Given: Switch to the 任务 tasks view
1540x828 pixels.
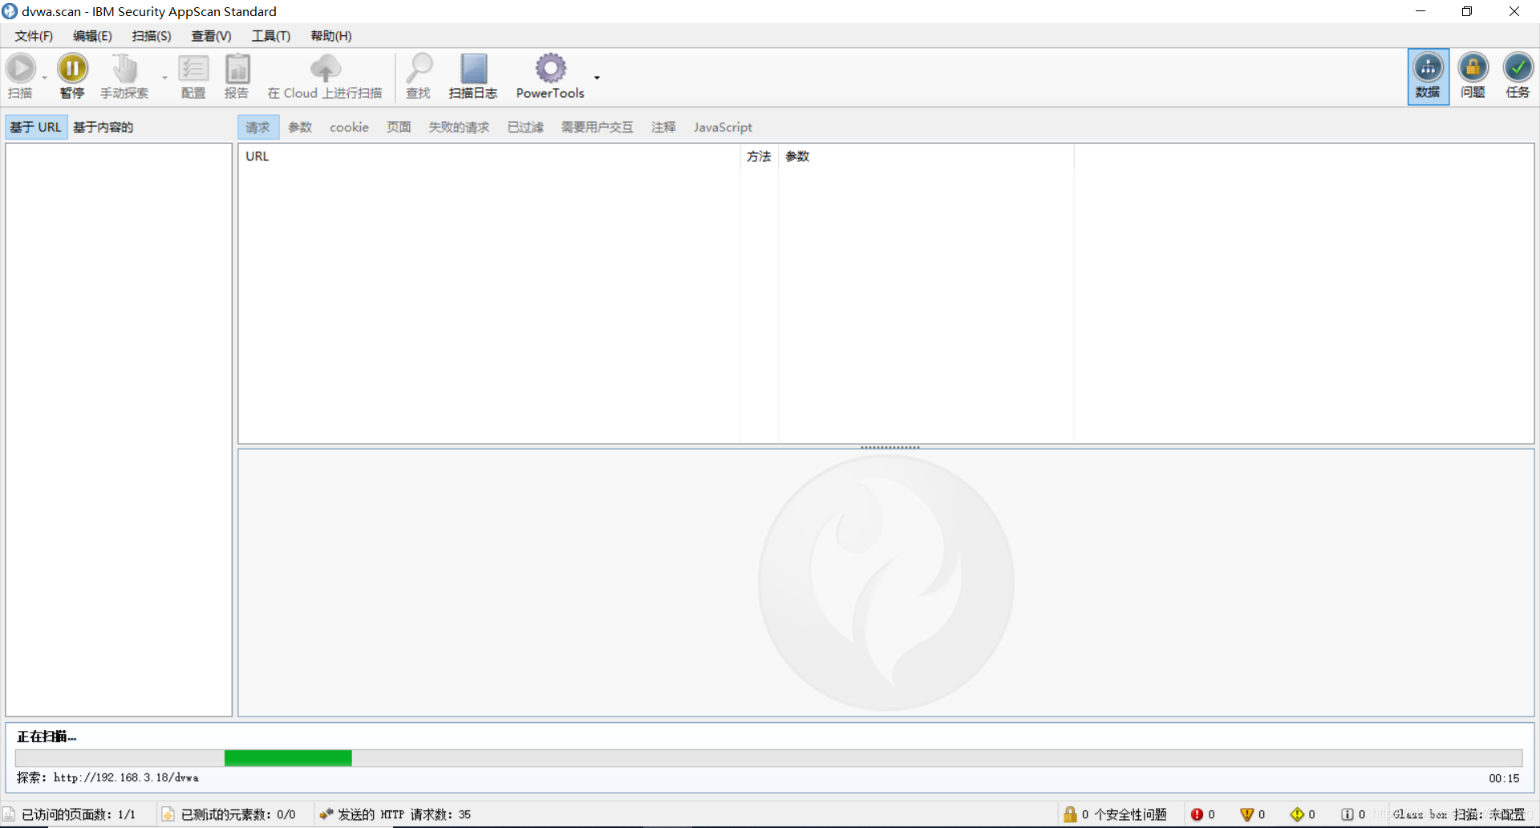Looking at the screenshot, I should (x=1518, y=77).
